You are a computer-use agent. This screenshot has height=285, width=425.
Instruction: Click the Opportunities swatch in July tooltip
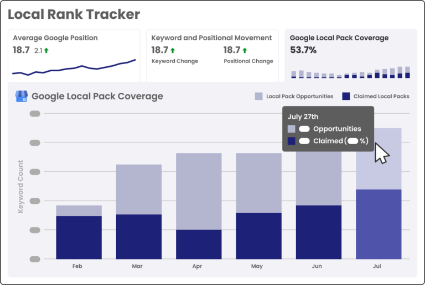coord(292,129)
